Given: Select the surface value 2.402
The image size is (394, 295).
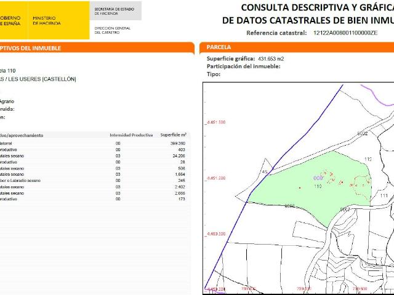Looking at the screenshot, I should pos(180,187).
